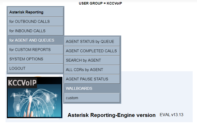Open the for CUSTOM REPORTS menu

coord(35,50)
